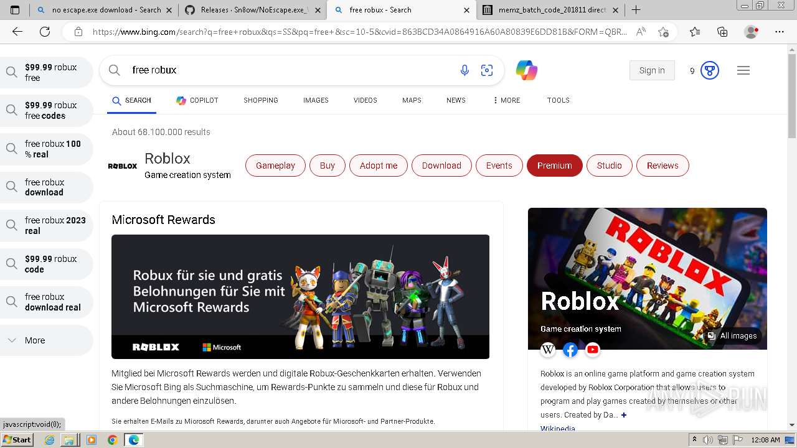Open the Favorites list icon
This screenshot has height=448, width=797.
click(695, 32)
